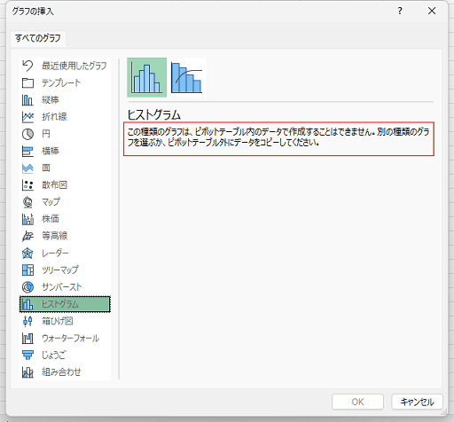Open the 最近使用したグラフ recent charts list

click(x=65, y=66)
